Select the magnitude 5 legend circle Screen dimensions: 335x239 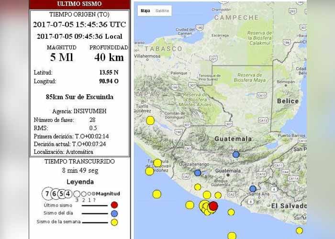click(x=62, y=194)
